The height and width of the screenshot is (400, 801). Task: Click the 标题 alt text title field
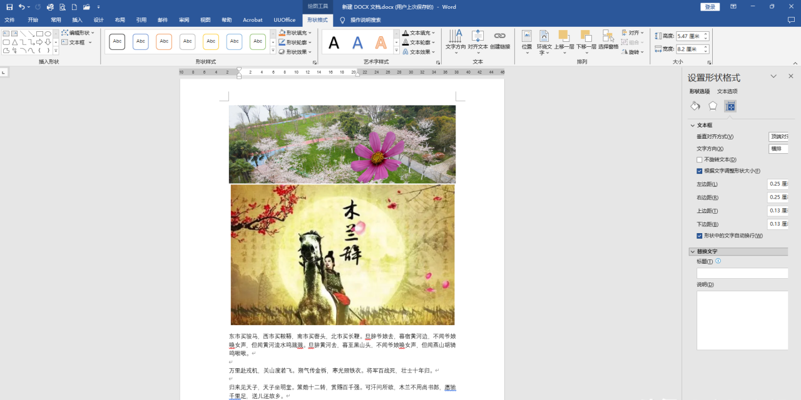pyautogui.click(x=742, y=273)
